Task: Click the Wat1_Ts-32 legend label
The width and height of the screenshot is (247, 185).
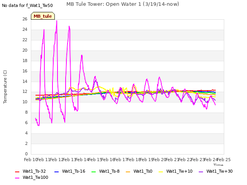Action: [34, 171]
